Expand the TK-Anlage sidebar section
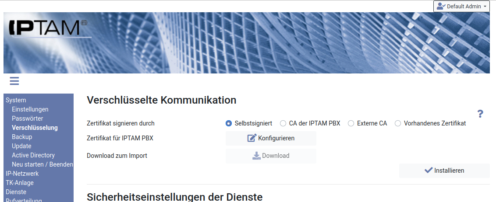The width and height of the screenshot is (496, 202). pyautogui.click(x=20, y=183)
